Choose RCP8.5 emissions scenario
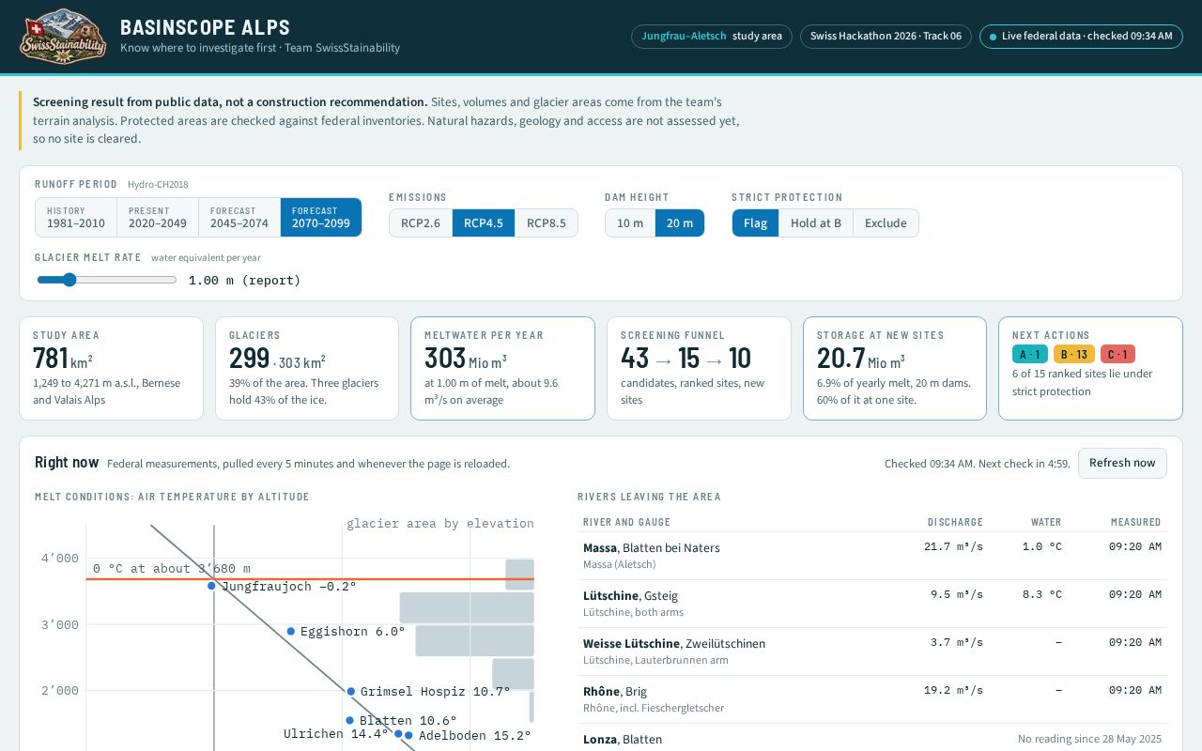Viewport: 1202px width, 751px height. point(546,222)
